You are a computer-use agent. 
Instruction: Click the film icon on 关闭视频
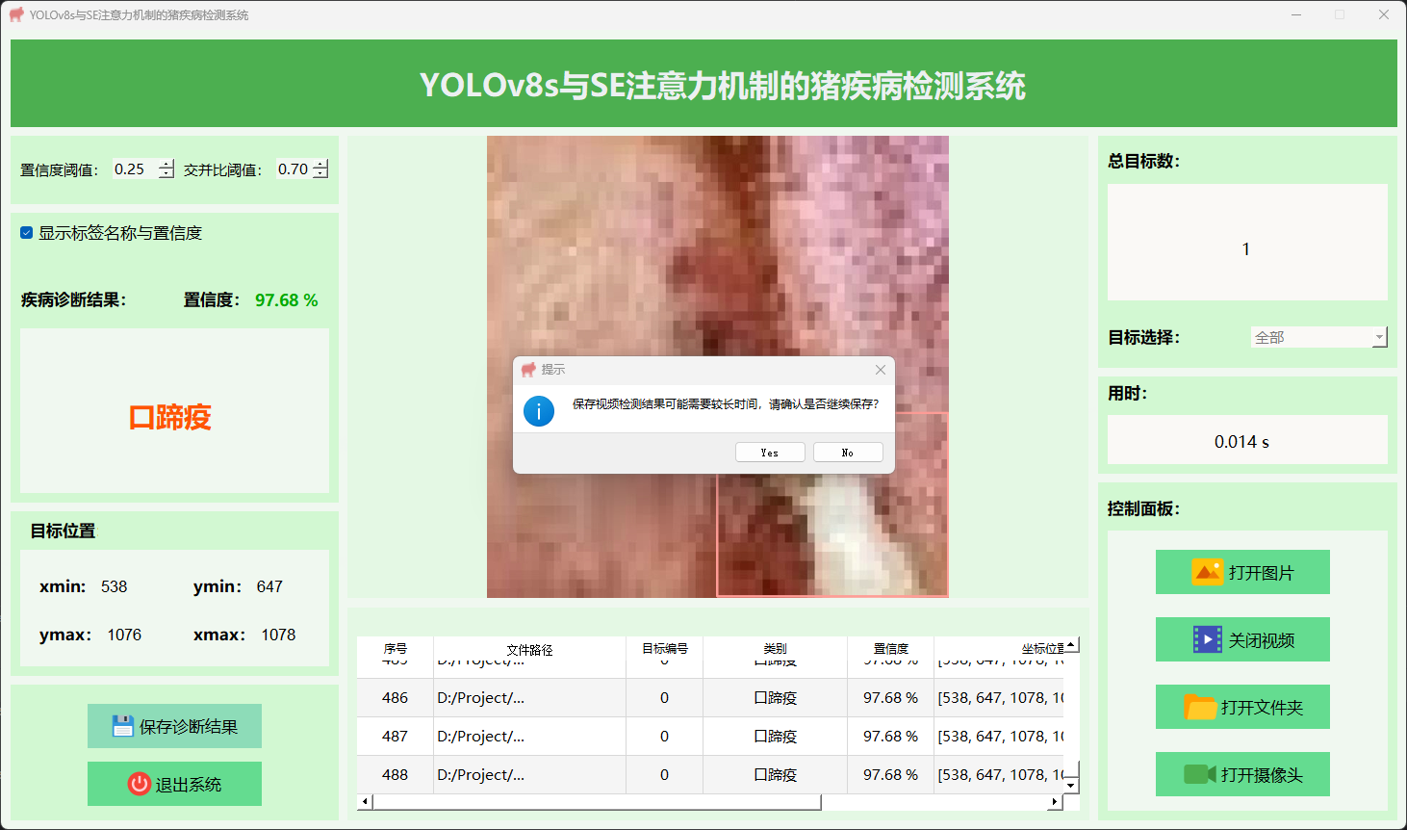1207,639
